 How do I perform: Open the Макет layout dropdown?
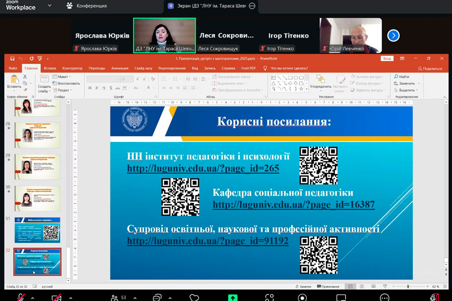[63, 77]
